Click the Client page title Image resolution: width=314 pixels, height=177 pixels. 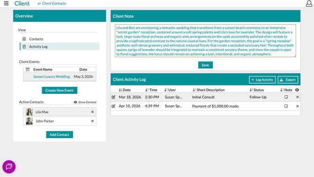pyautogui.click(x=22, y=3)
